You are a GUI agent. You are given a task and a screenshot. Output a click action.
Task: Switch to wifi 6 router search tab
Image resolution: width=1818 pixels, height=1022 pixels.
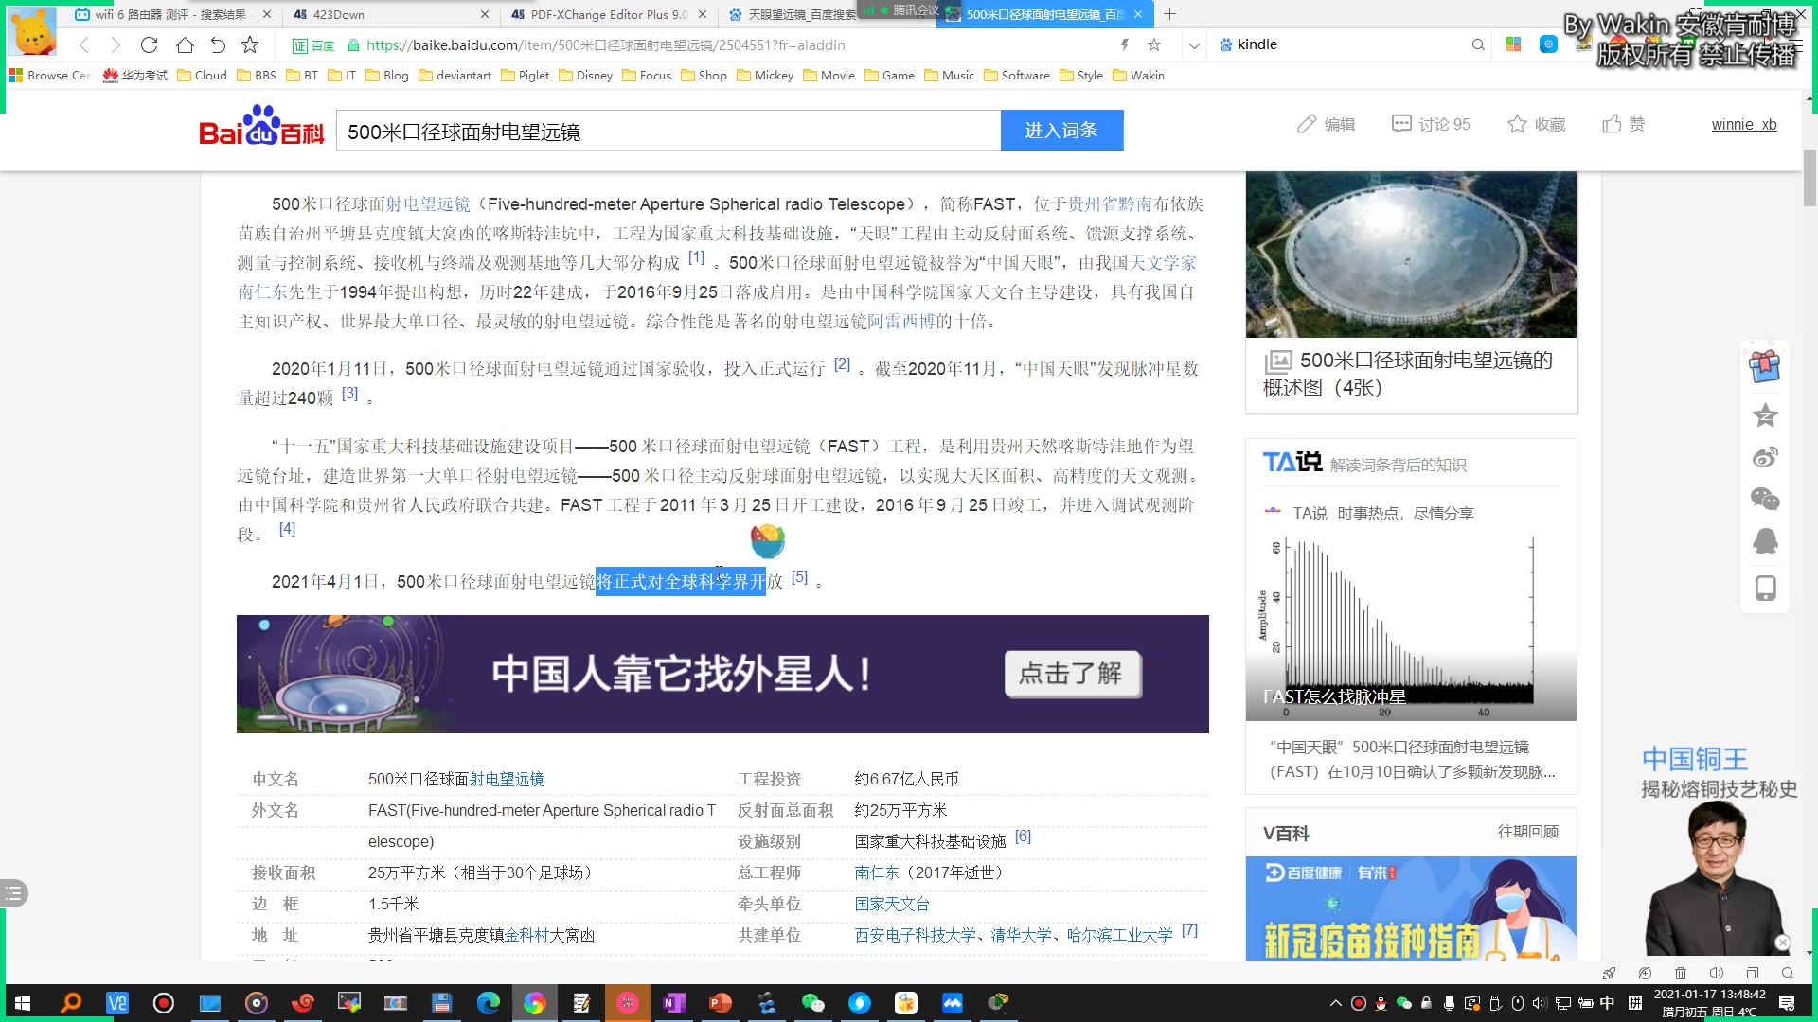(x=170, y=14)
